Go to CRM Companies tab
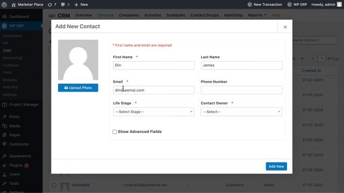This screenshot has width=344, height=193. (x=129, y=15)
